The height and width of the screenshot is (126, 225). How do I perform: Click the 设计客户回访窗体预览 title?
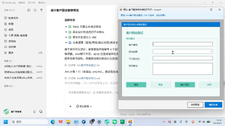[x=65, y=10]
